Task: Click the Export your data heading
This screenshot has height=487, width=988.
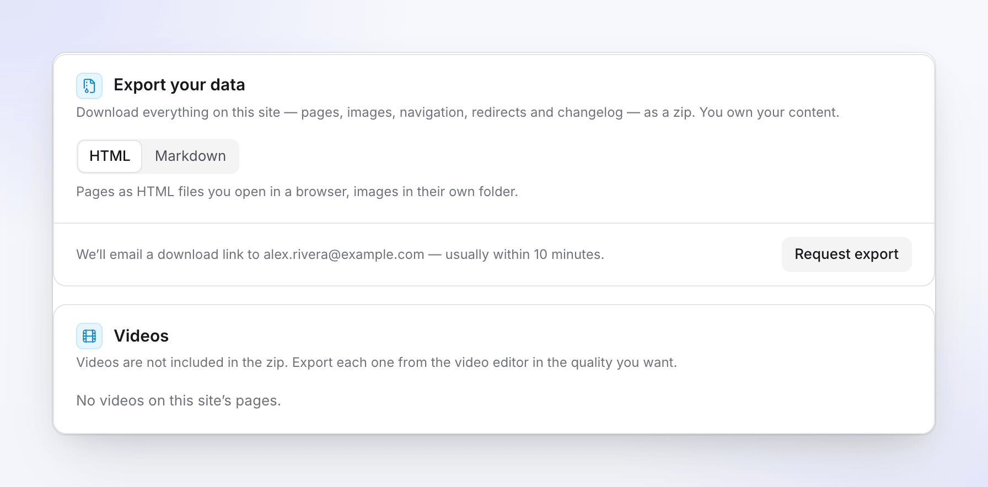Action: [x=179, y=85]
